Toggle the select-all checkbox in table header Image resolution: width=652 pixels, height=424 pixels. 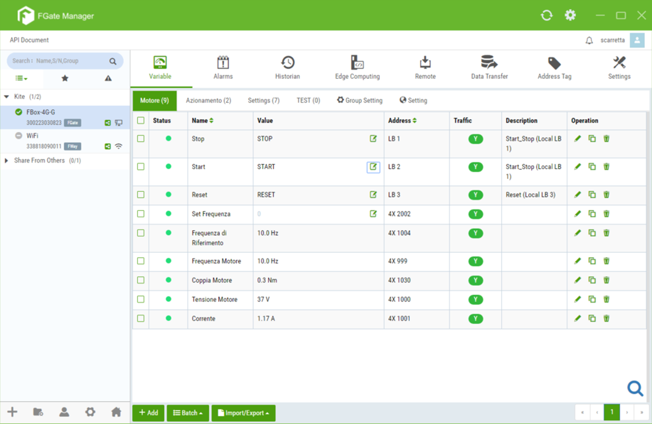141,121
